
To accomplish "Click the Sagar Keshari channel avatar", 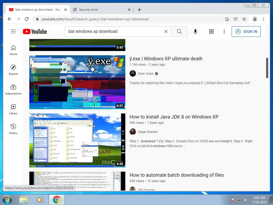I will pyautogui.click(x=133, y=132).
